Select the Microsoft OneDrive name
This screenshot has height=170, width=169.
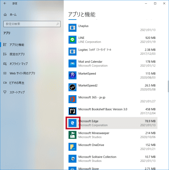91,145
